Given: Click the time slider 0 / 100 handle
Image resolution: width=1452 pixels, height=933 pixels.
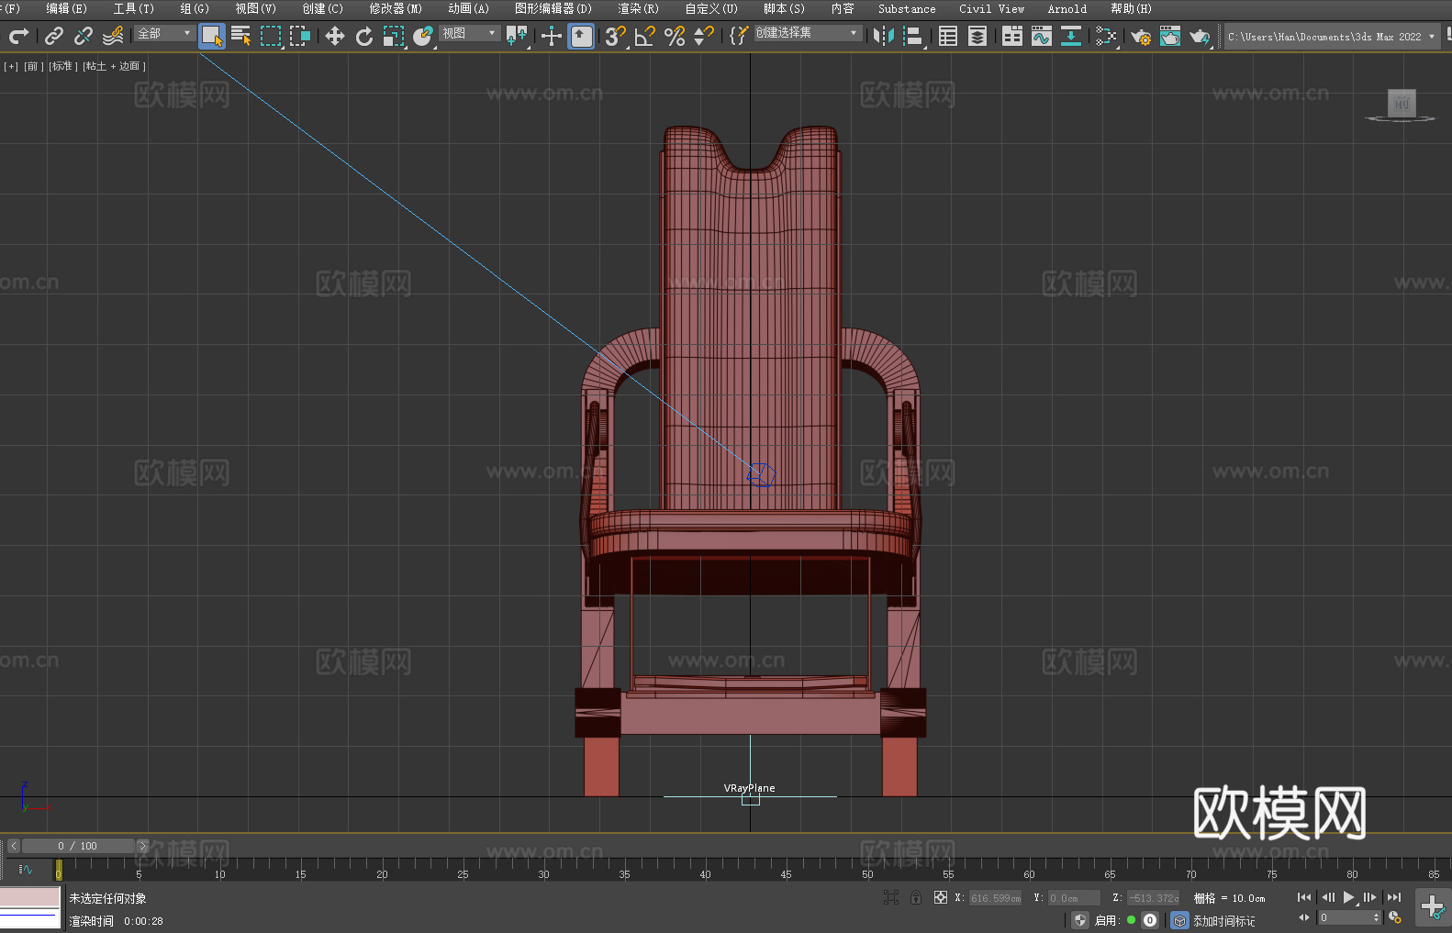Looking at the screenshot, I should 78,846.
